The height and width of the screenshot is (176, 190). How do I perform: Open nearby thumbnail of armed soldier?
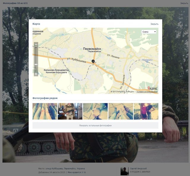[x=70, y=111]
